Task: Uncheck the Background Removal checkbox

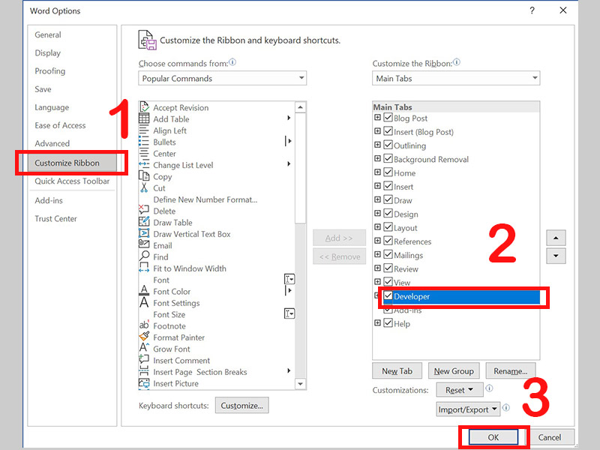Action: pos(388,158)
